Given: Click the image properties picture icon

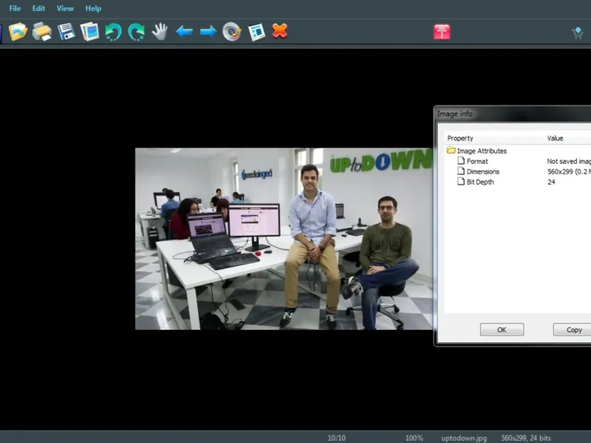Looking at the screenshot, I should point(256,32).
